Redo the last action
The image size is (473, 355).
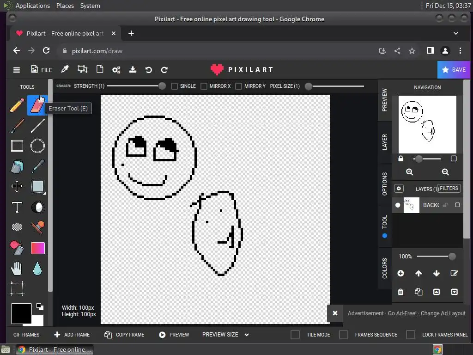point(164,70)
